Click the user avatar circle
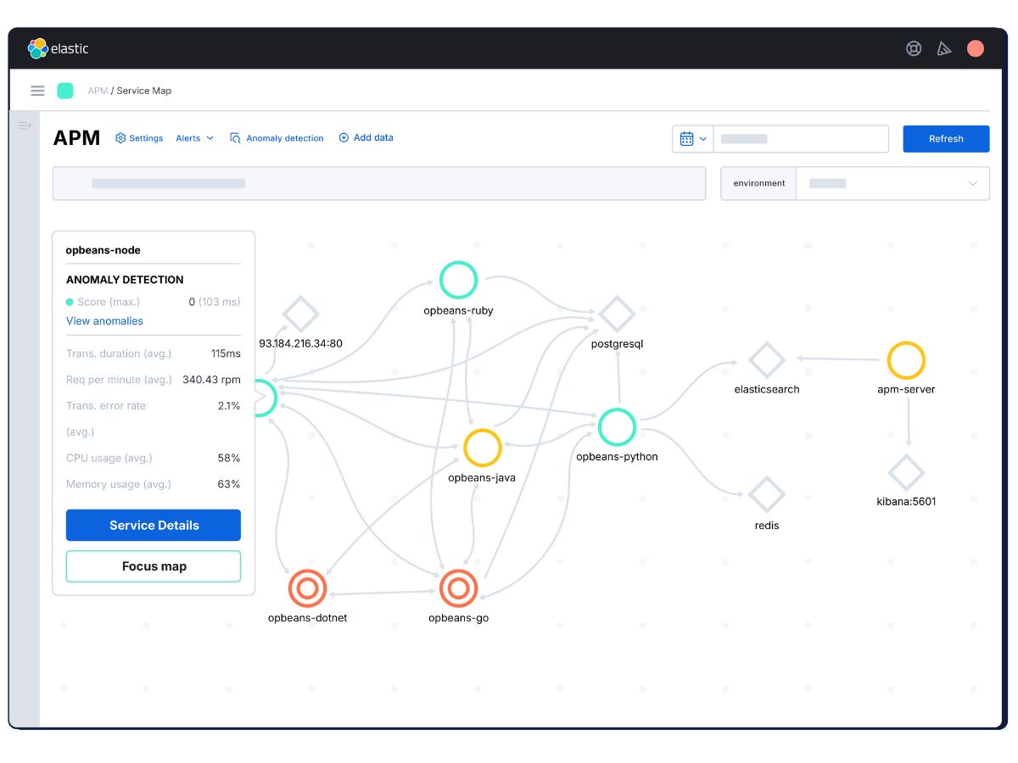1018x763 pixels. click(x=976, y=48)
